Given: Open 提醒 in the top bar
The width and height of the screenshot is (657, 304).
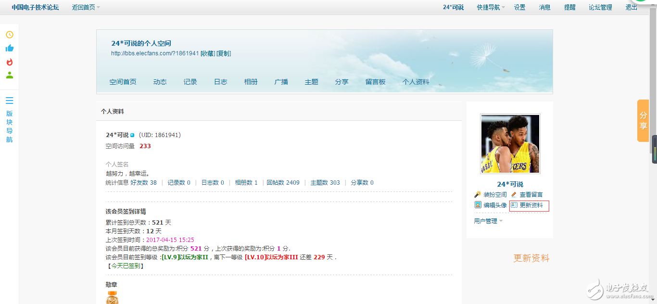Looking at the screenshot, I should [569, 7].
